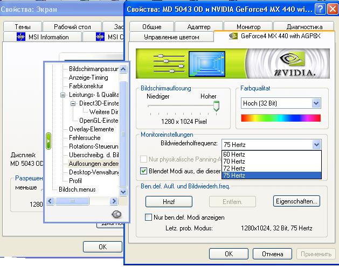Select Uberschreibg. d. Bil item in tree

pos(94,155)
